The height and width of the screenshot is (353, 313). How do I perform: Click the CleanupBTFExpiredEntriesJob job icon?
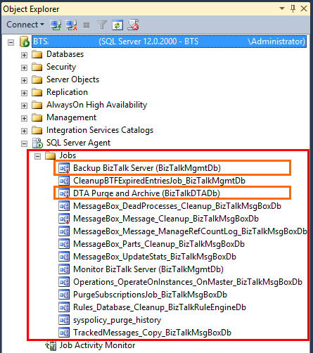click(64, 181)
